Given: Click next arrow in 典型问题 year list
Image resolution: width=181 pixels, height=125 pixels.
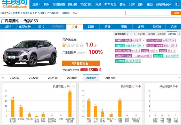Looking at the screenshot, I should 179,34.
